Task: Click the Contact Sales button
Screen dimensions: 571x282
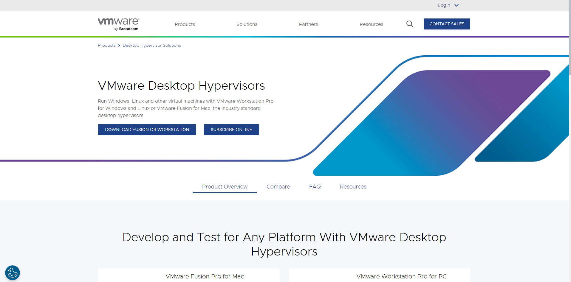Action: click(x=447, y=24)
